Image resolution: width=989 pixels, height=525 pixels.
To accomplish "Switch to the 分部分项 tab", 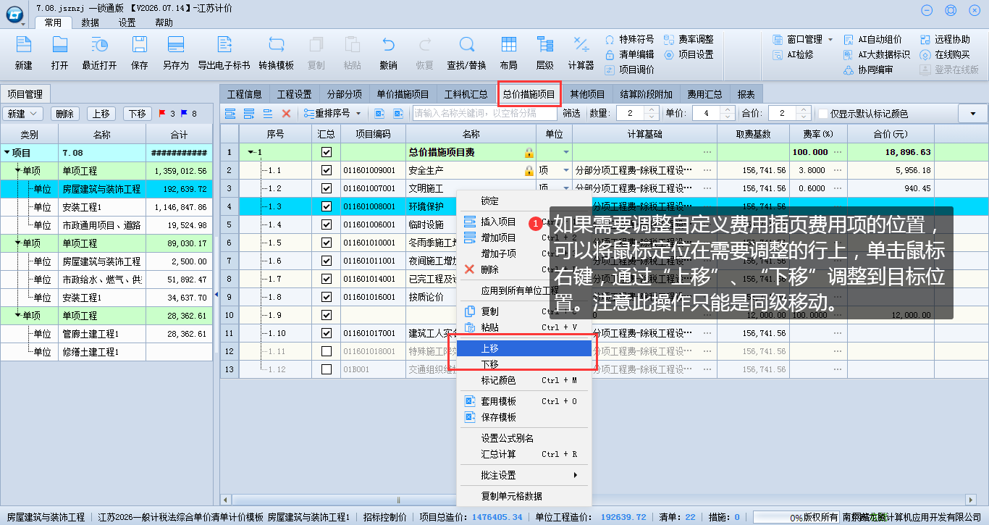I will [x=345, y=94].
